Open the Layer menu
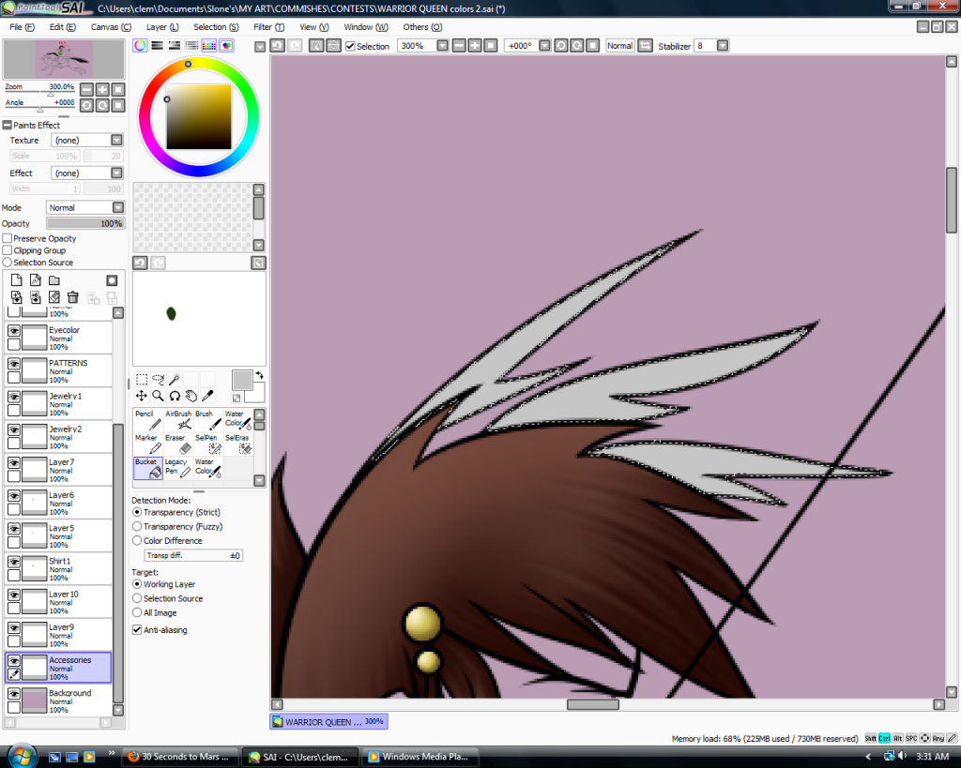Image resolution: width=961 pixels, height=768 pixels. [x=162, y=27]
